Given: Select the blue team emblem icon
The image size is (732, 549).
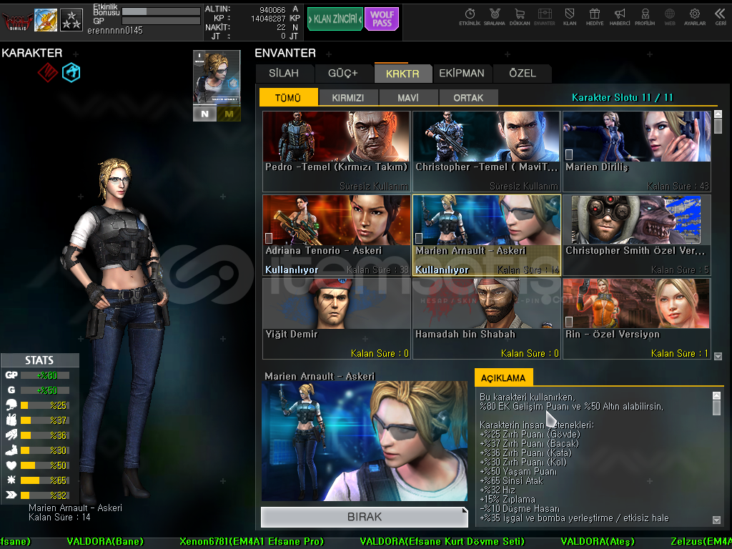Looking at the screenshot, I should [71, 72].
